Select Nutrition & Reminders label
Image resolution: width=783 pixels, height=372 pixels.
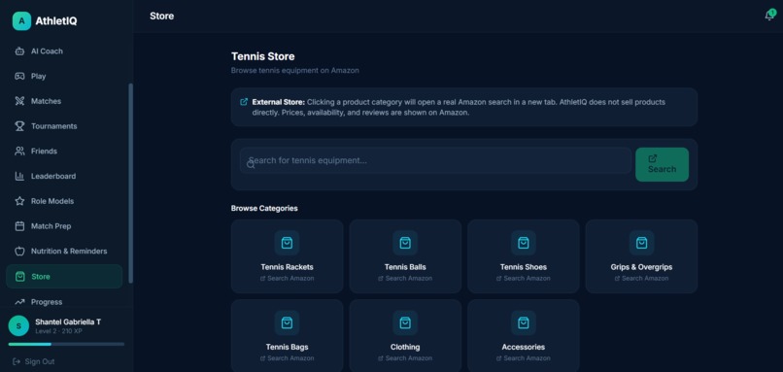(69, 251)
